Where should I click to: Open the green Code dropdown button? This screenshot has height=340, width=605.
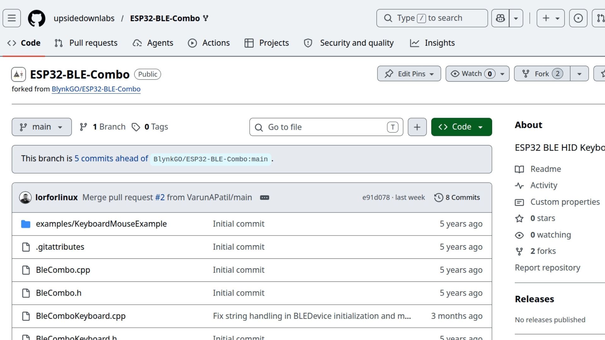461,127
